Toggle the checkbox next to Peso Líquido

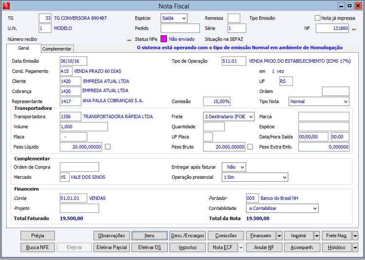tap(108, 146)
